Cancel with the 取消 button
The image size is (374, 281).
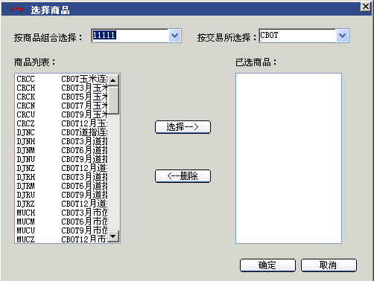coord(329,265)
